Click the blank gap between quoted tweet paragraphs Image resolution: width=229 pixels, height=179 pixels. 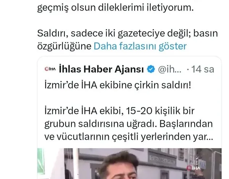pos(129,98)
